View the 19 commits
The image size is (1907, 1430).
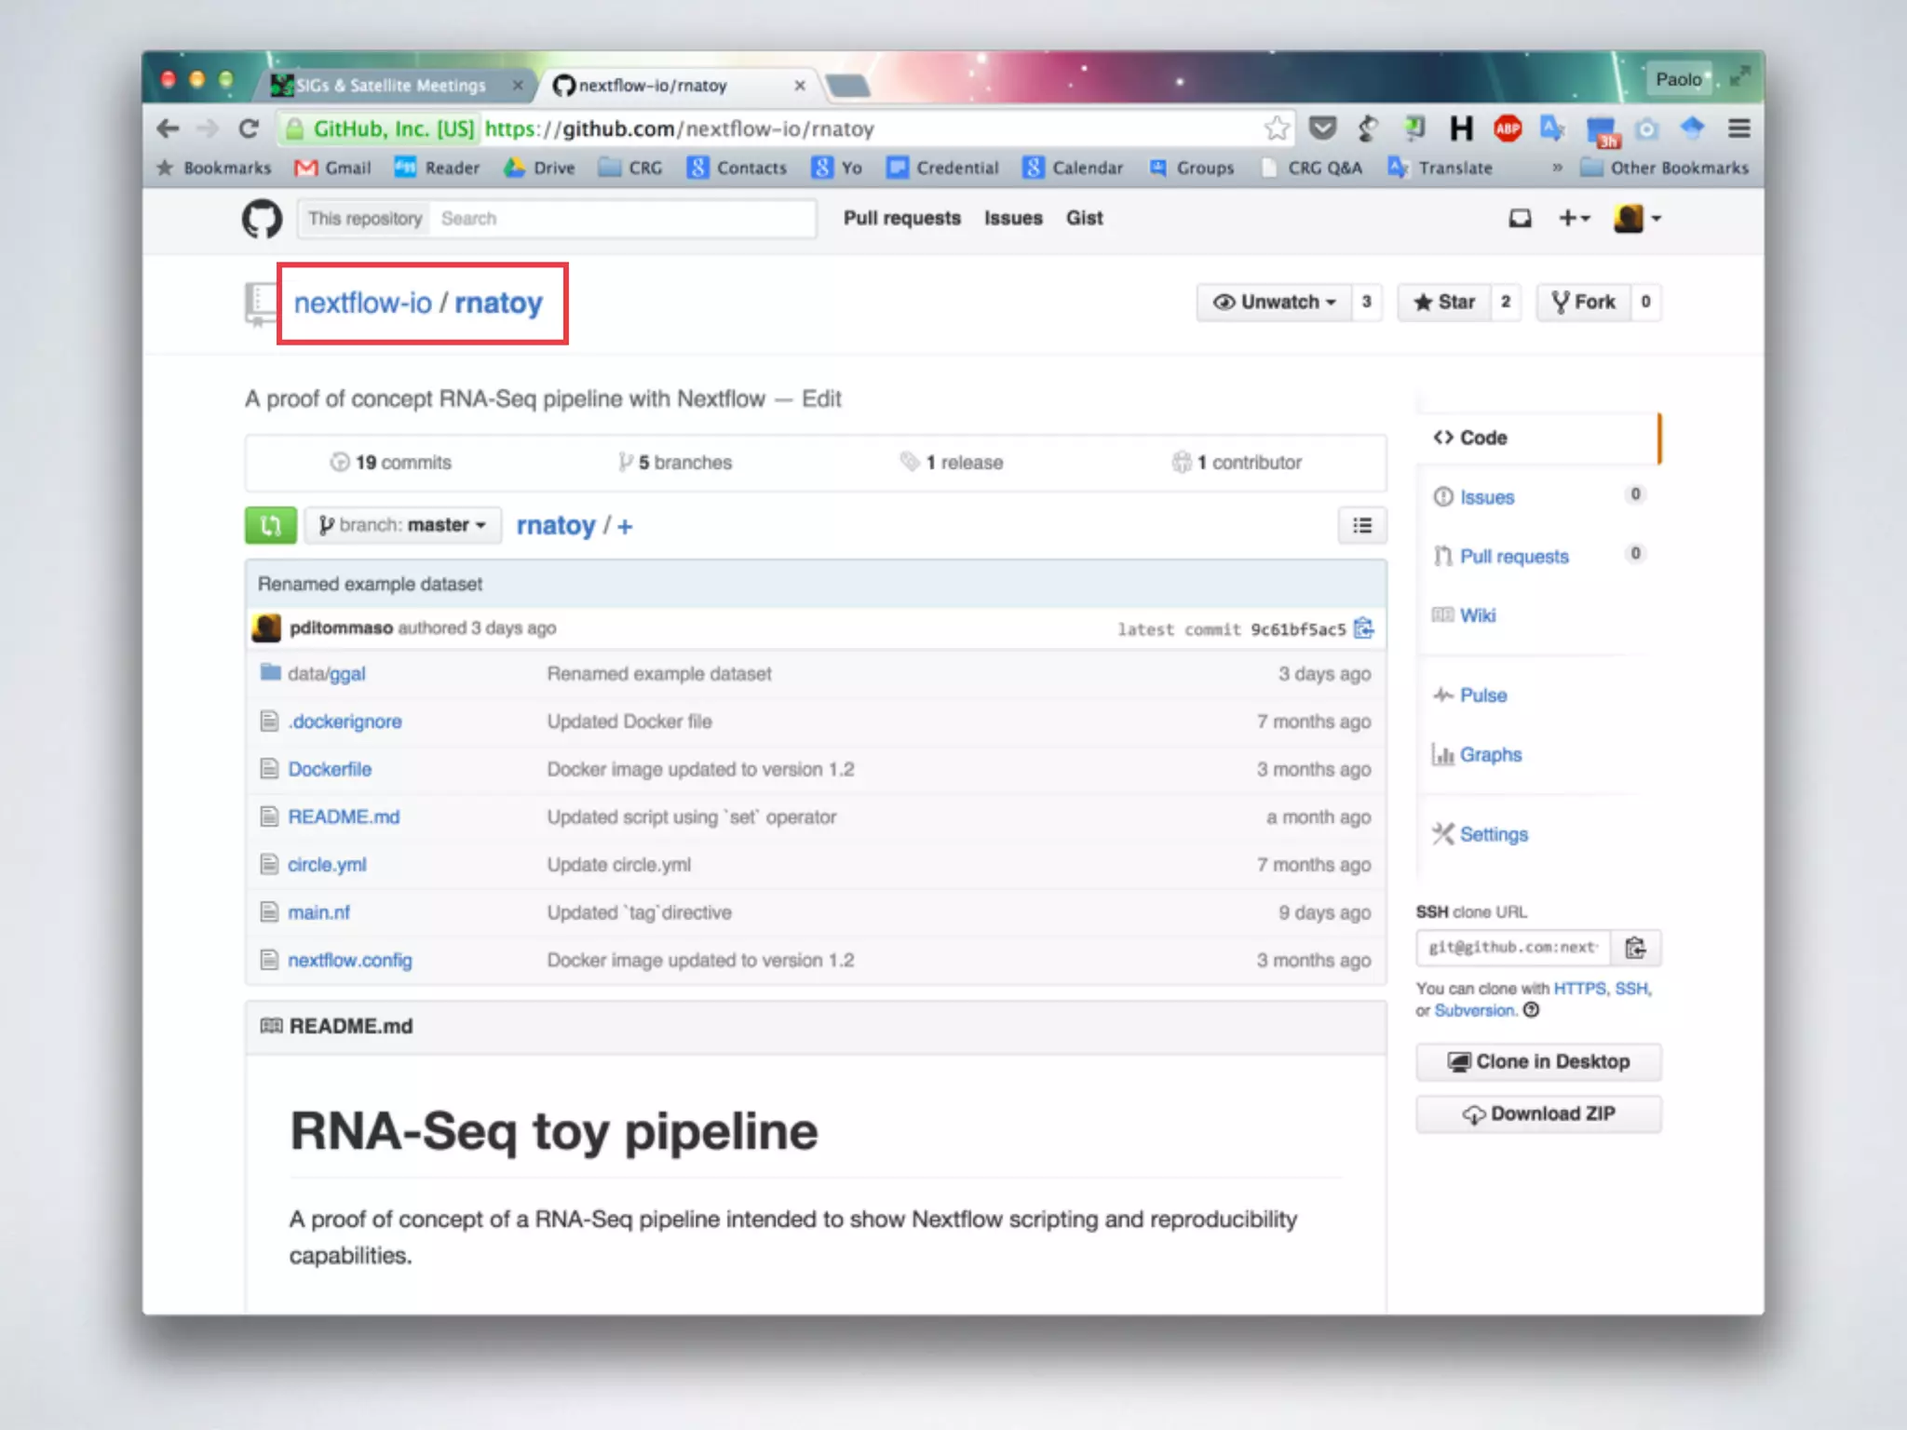click(391, 463)
